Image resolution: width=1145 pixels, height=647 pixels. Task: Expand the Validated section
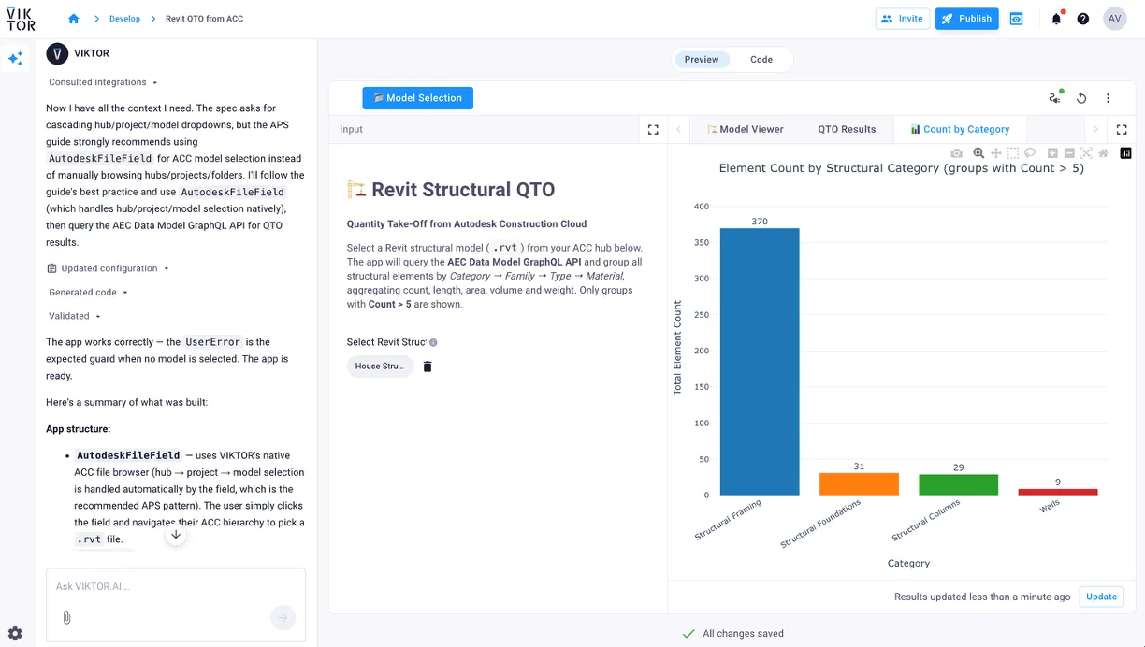click(74, 317)
